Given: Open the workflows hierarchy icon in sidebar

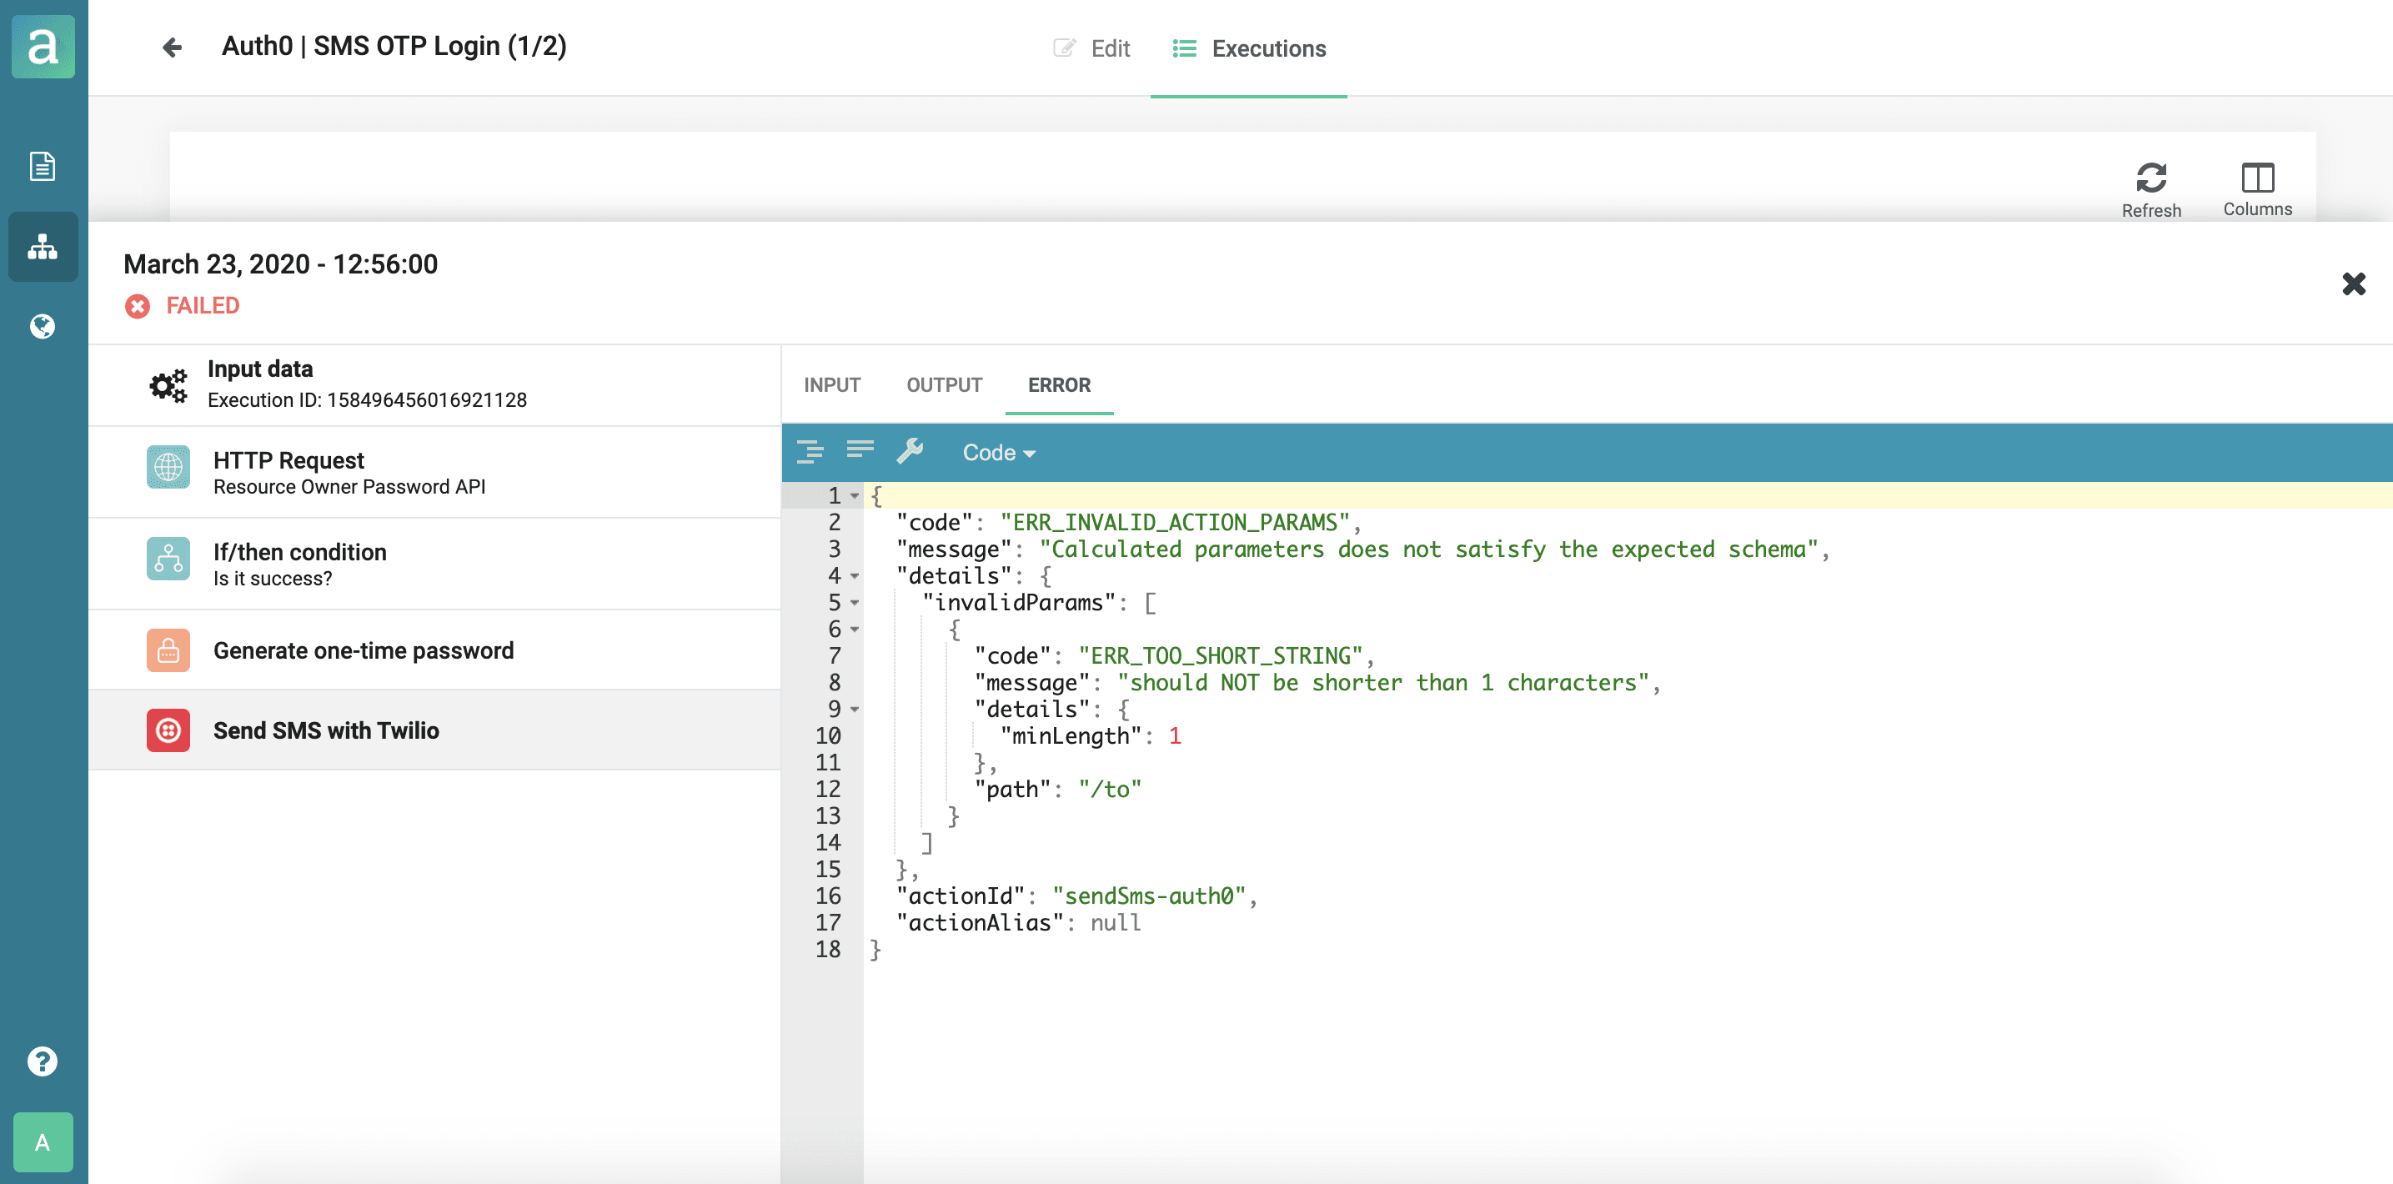Looking at the screenshot, I should pos(43,247).
